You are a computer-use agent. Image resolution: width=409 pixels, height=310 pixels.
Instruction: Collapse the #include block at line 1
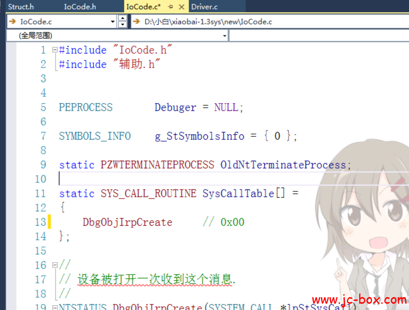[55, 50]
